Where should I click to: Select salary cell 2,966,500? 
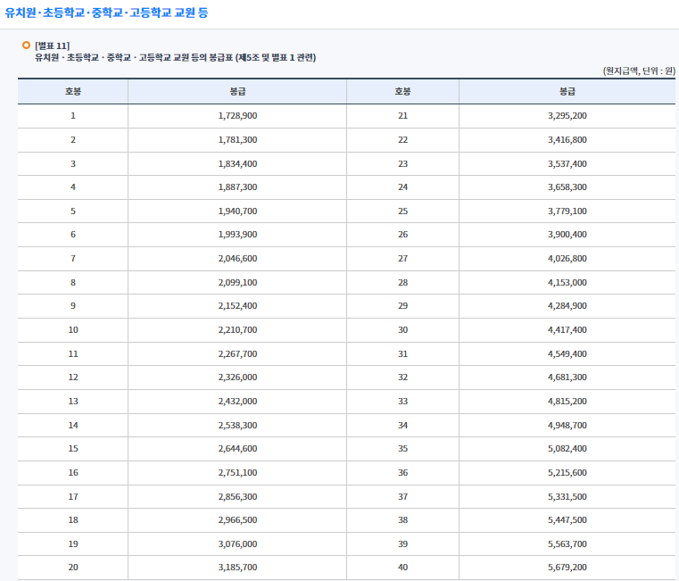coord(237,520)
